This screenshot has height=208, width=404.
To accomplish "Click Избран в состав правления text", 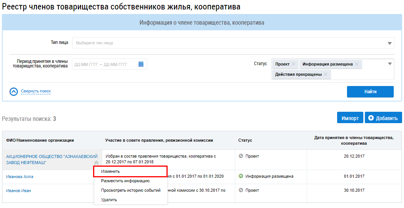I will click(160, 159).
